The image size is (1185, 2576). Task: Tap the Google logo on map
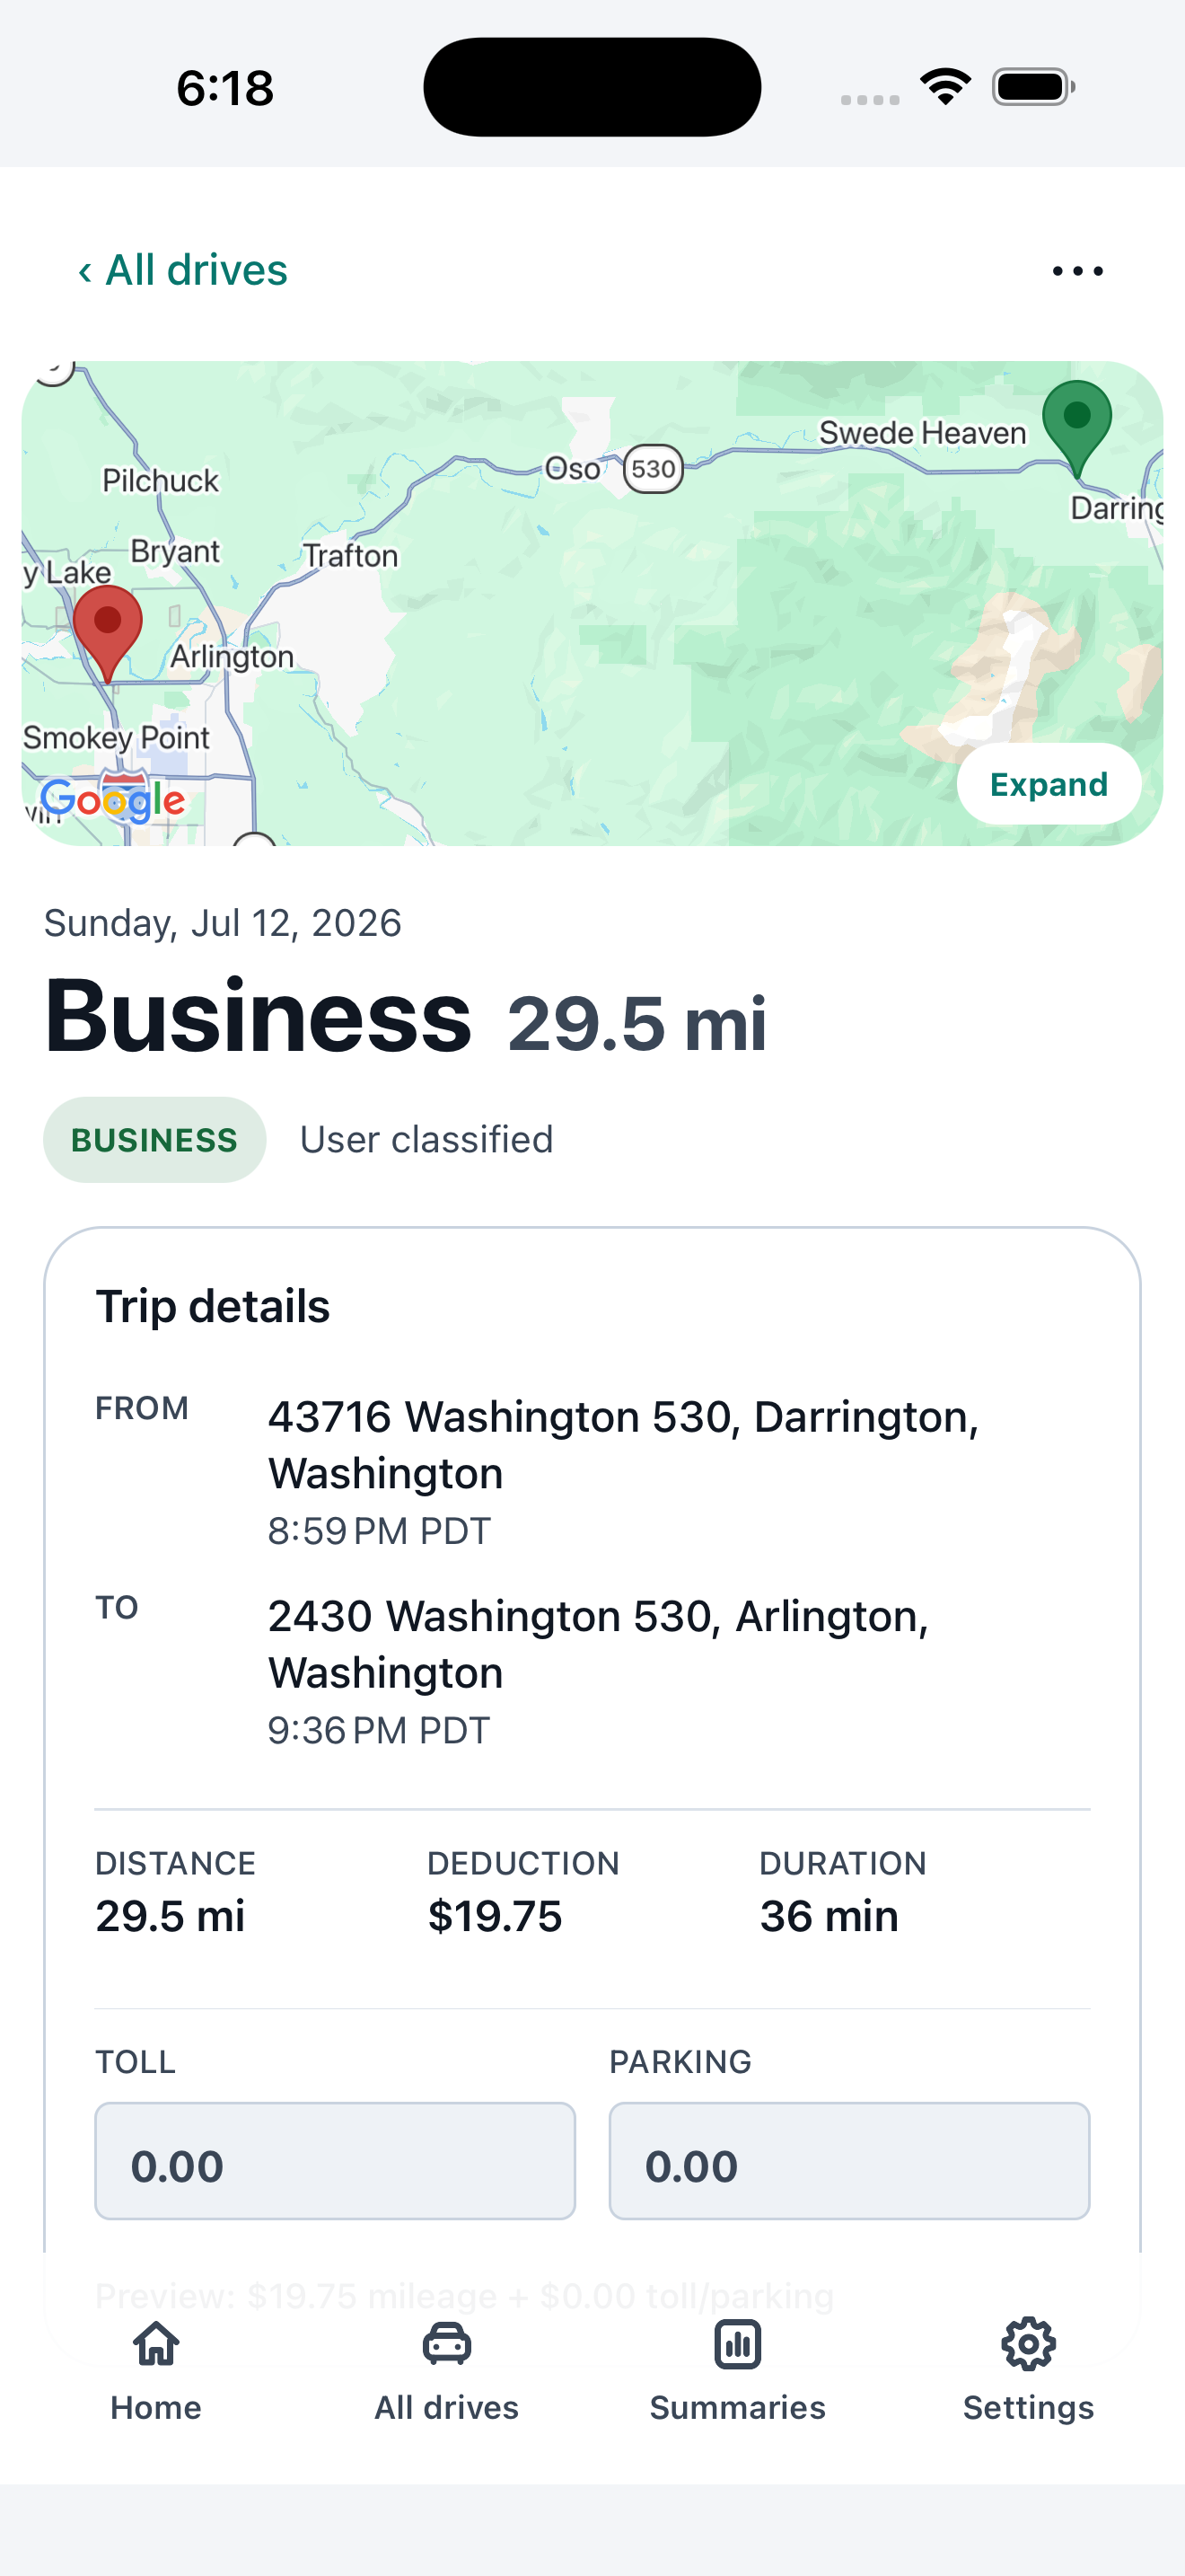click(x=113, y=799)
